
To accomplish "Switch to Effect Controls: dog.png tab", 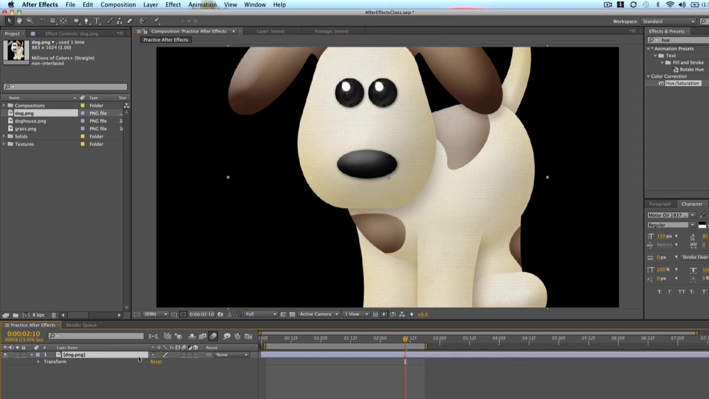I will pyautogui.click(x=72, y=33).
